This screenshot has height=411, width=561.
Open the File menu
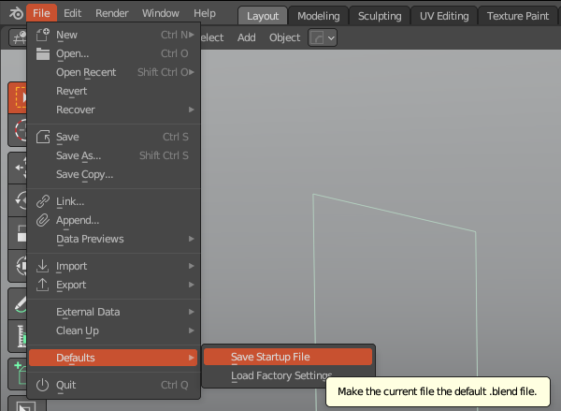click(x=41, y=13)
